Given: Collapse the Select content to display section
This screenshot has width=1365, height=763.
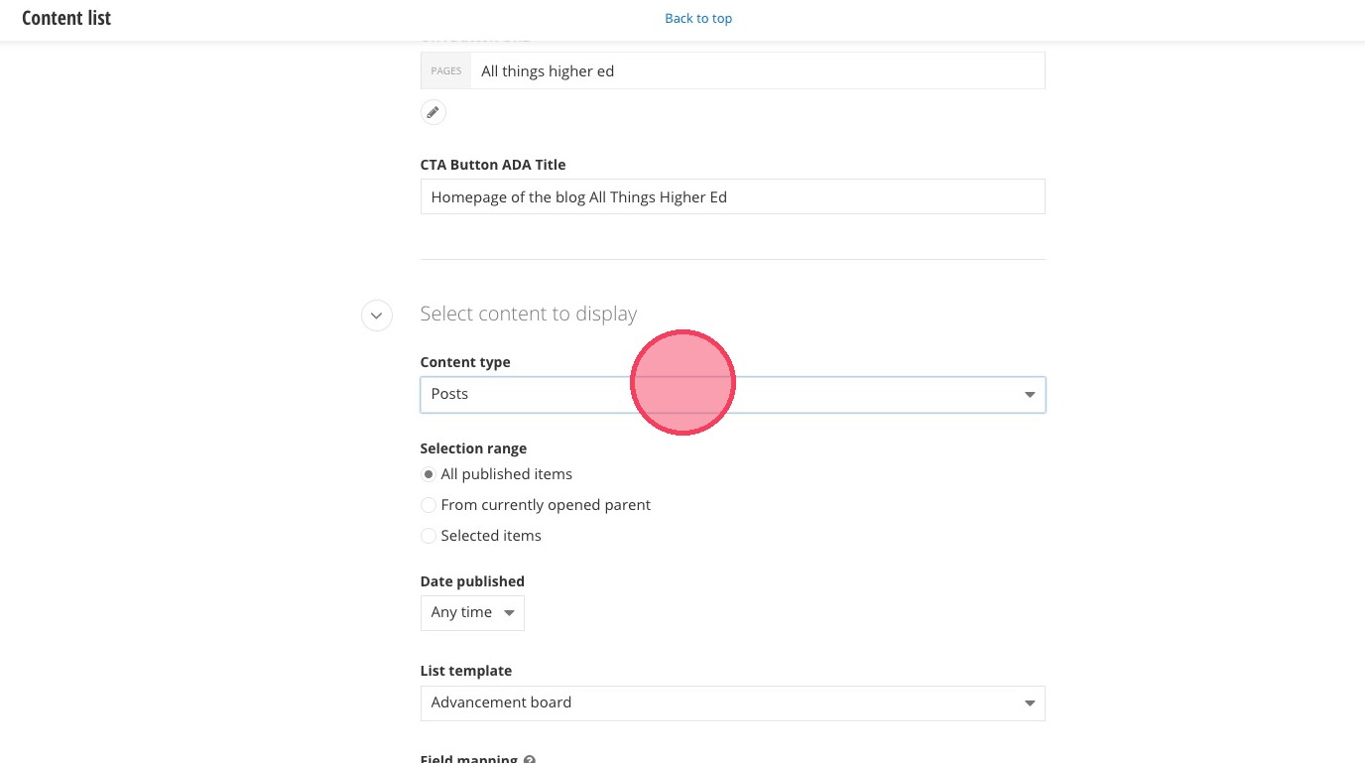Looking at the screenshot, I should (376, 316).
